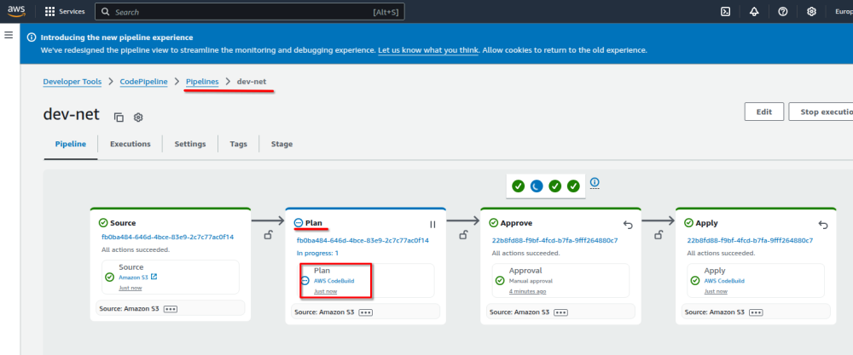Open the Services grid menu
The height and width of the screenshot is (355, 853).
coord(65,11)
